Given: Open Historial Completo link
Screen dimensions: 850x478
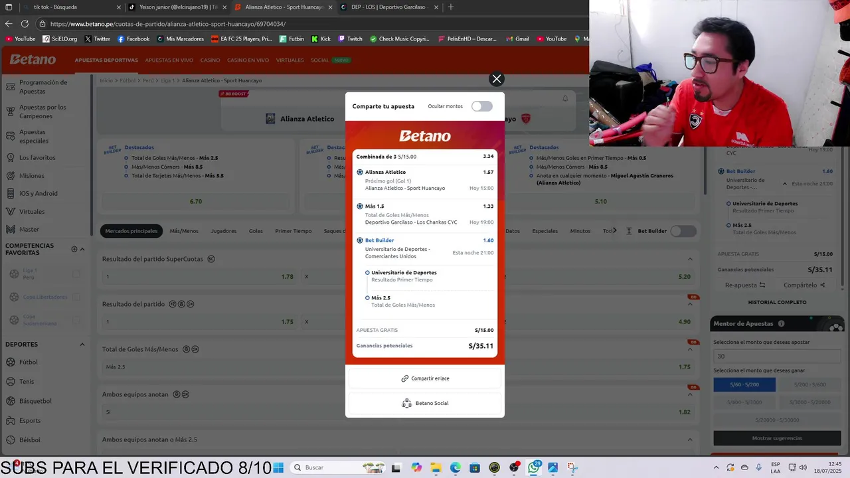Looking at the screenshot, I should (777, 302).
